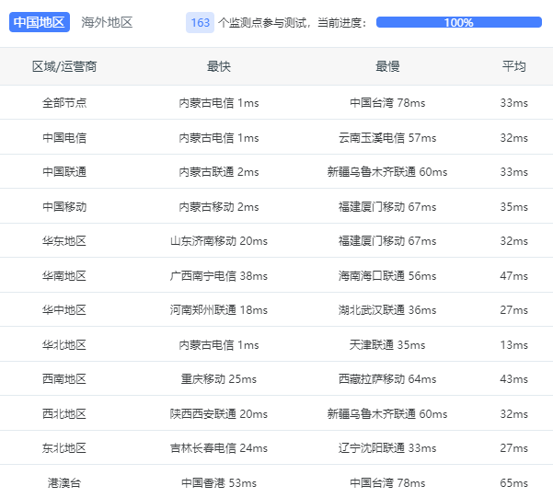Click 27ms average in 东北地区 row
This screenshot has width=553, height=498.
point(513,448)
